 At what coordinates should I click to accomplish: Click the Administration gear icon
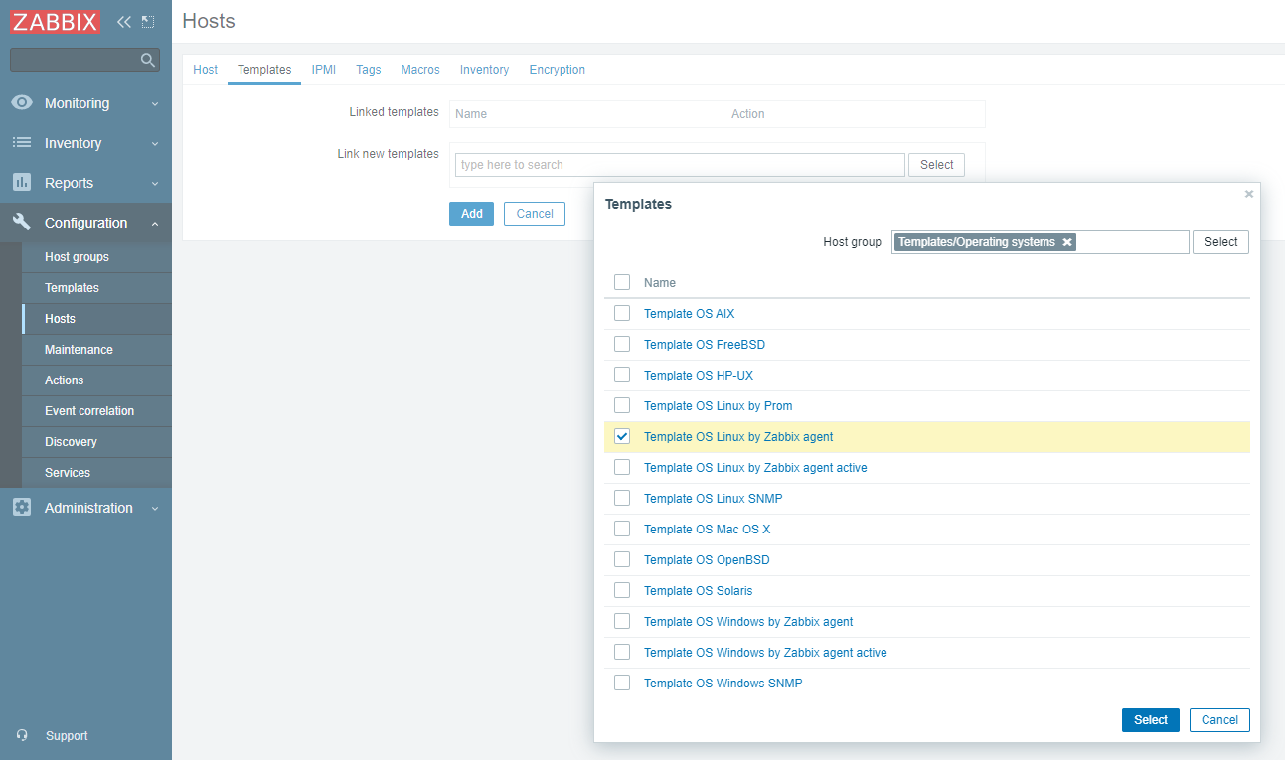[22, 508]
